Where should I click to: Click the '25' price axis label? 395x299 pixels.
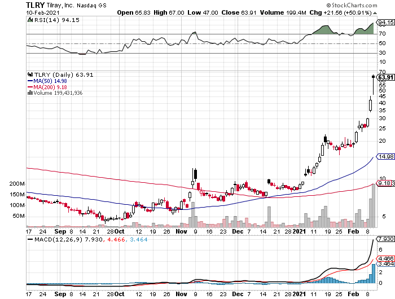[382, 129]
